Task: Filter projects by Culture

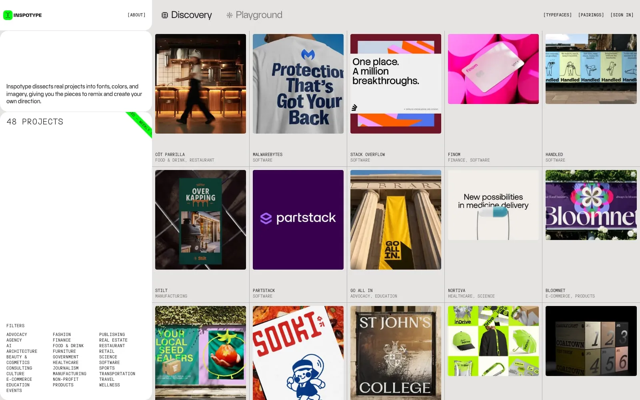Action: coord(15,374)
